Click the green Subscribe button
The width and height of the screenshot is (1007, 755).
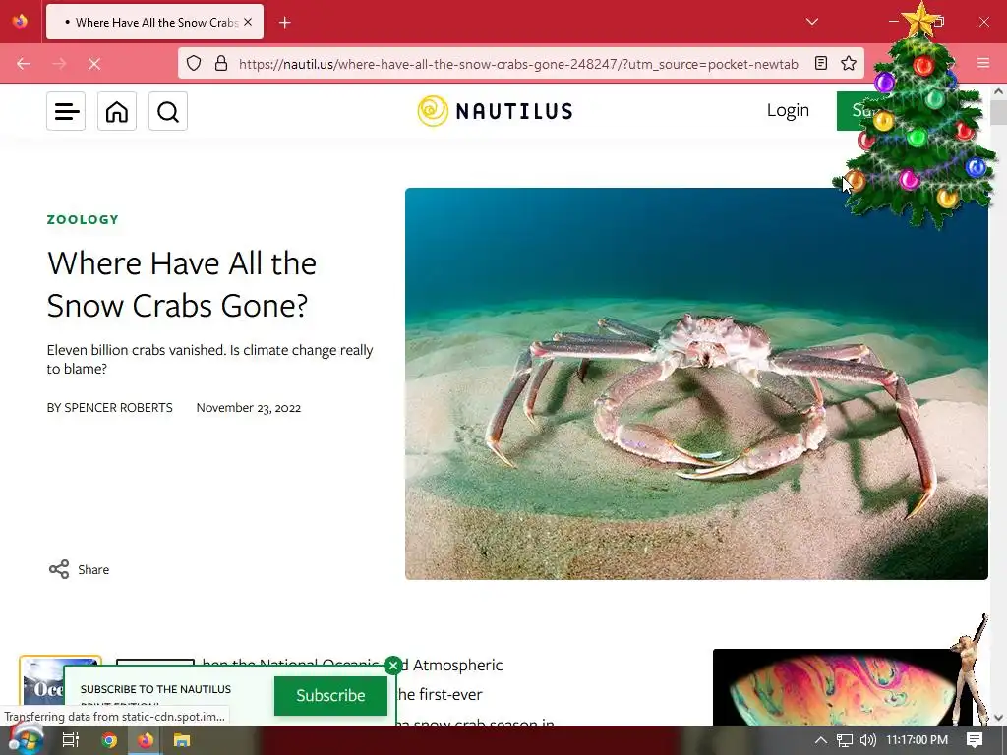click(x=330, y=695)
